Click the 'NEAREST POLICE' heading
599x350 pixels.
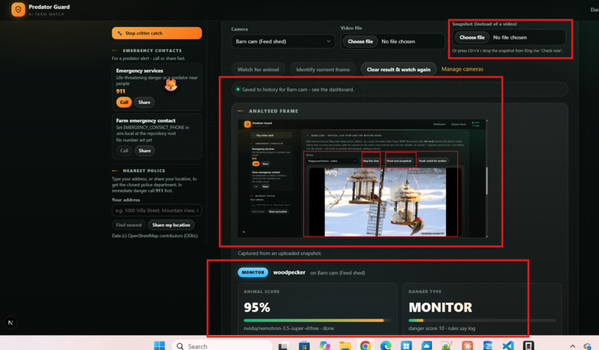pyautogui.click(x=144, y=171)
